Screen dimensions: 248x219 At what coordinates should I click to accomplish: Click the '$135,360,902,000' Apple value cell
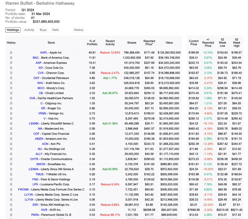(169, 53)
